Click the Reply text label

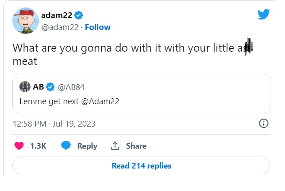tap(87, 146)
